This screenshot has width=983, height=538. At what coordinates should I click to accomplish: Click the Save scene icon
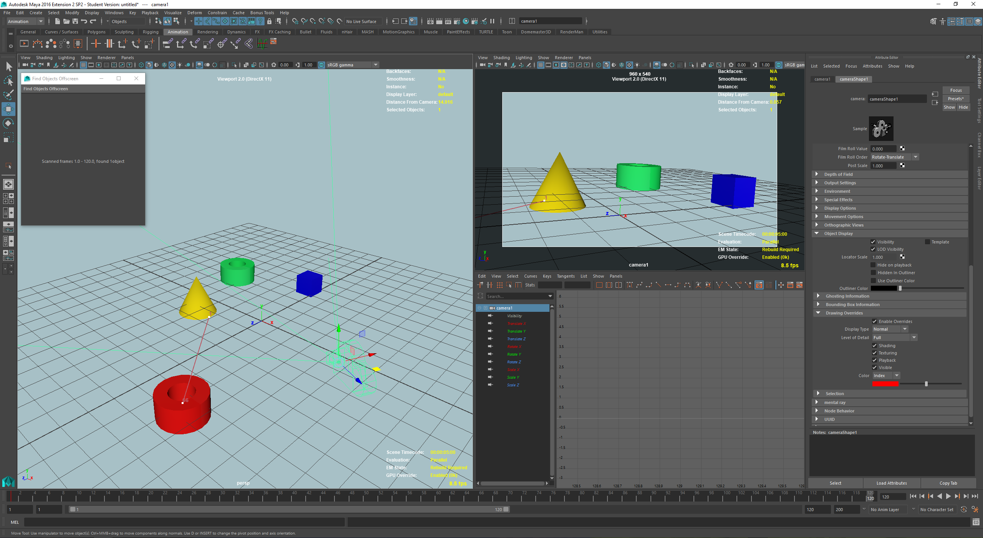(x=75, y=21)
